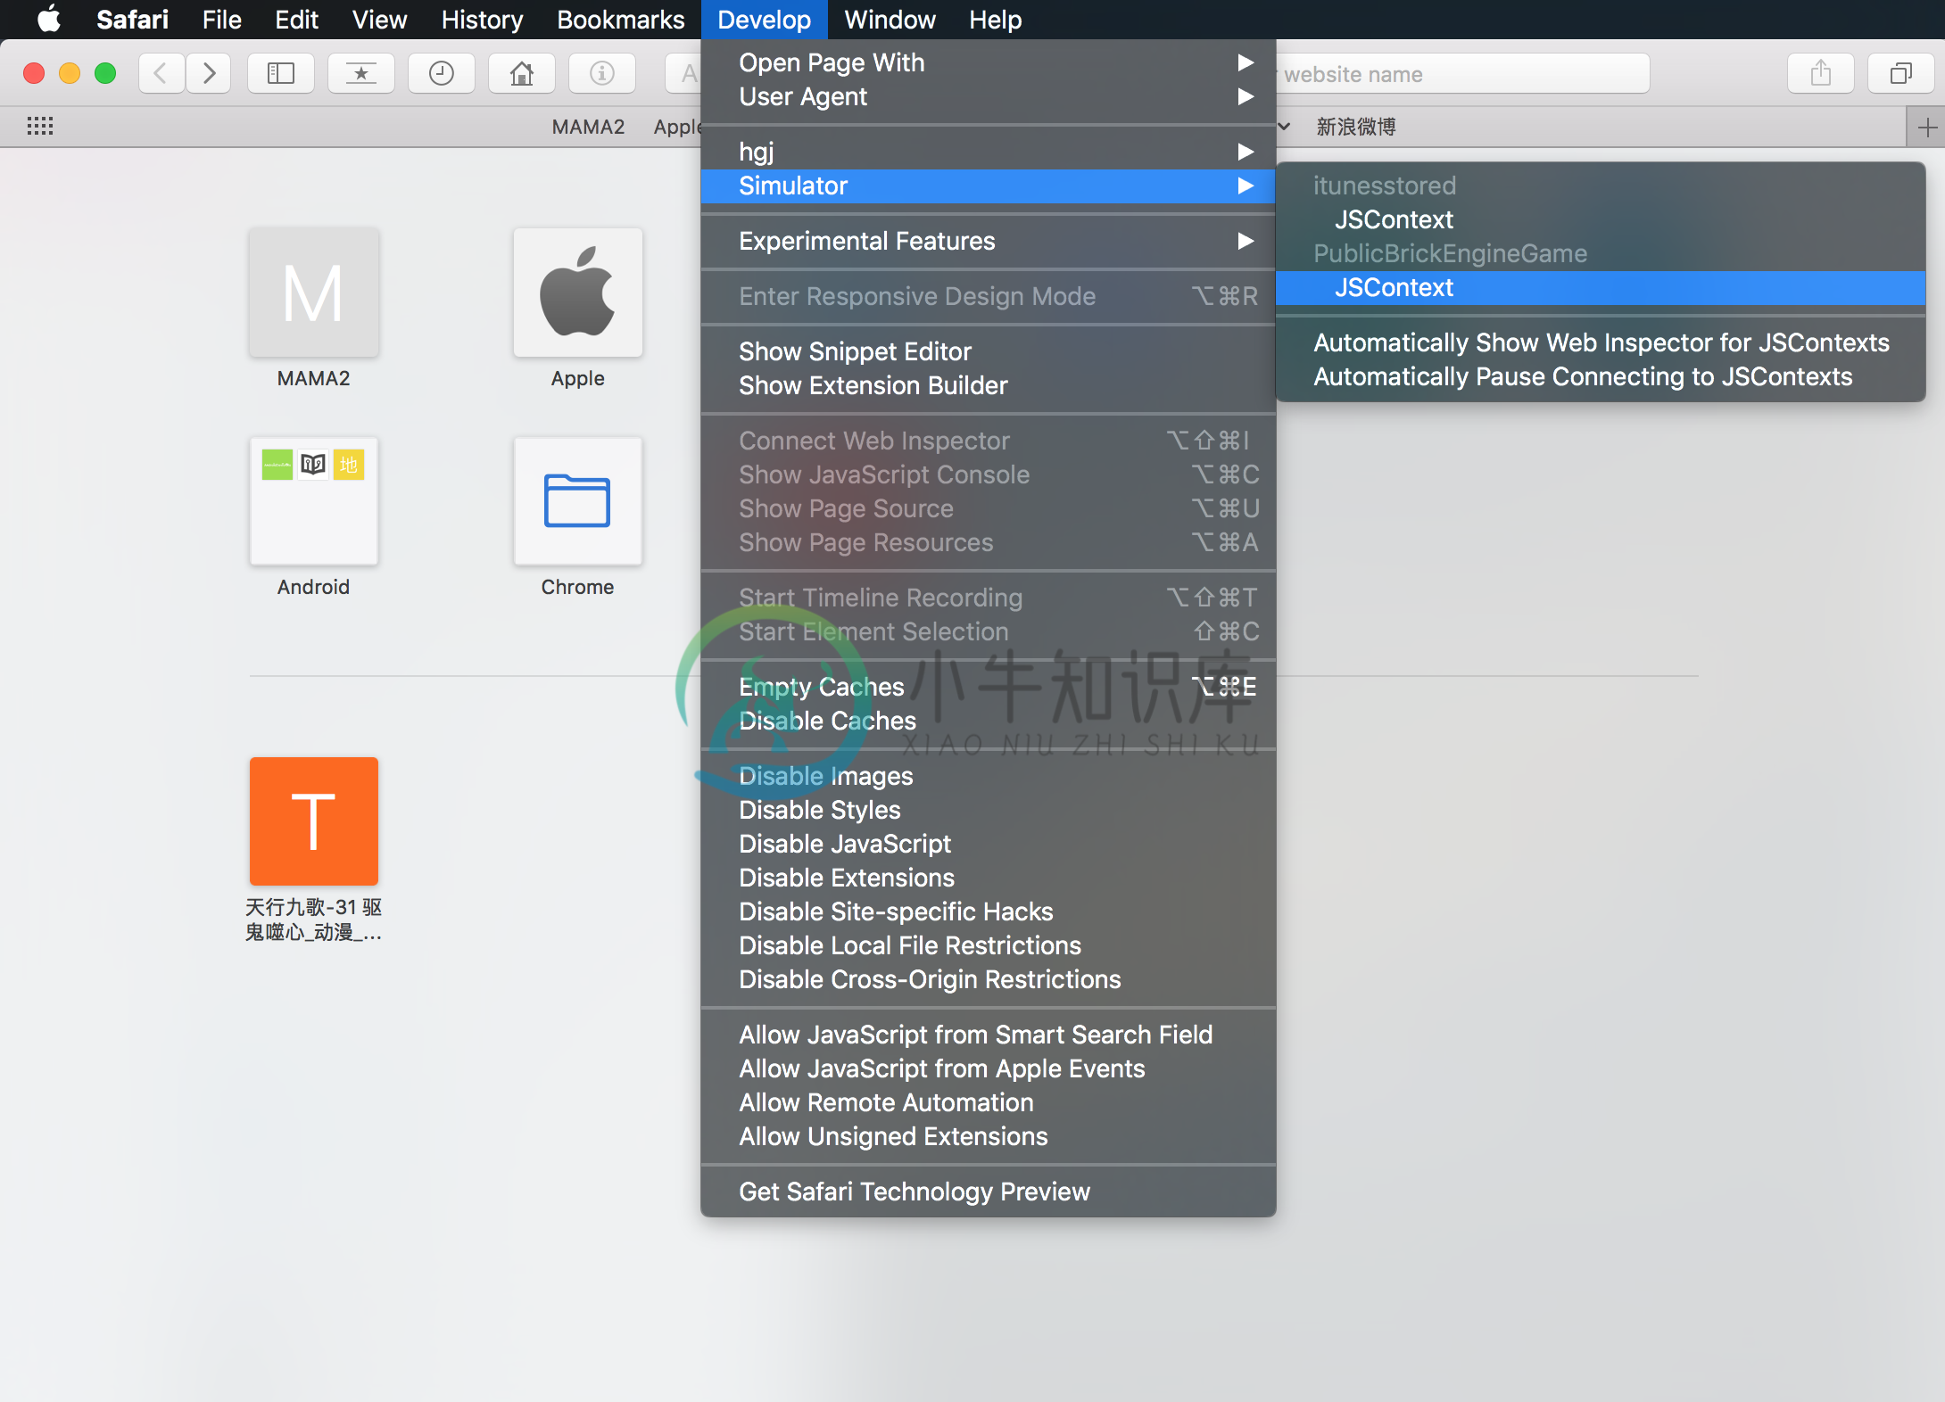
Task: Expand the User Agent submenu
Action: click(989, 96)
